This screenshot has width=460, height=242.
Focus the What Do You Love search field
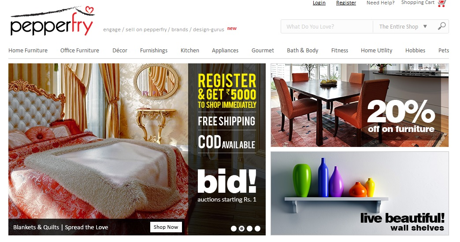(x=327, y=27)
